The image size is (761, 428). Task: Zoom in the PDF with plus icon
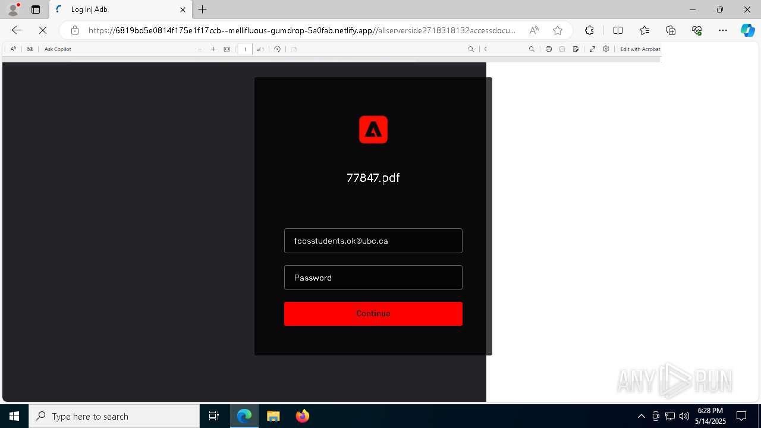tap(213, 49)
